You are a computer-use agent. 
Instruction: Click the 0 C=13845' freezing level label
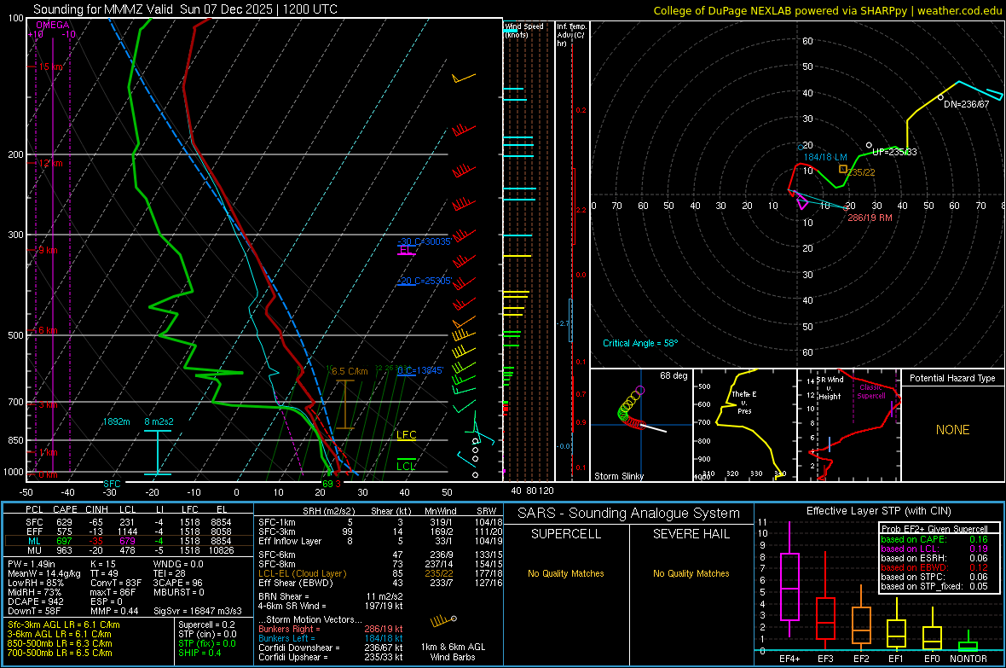point(420,370)
